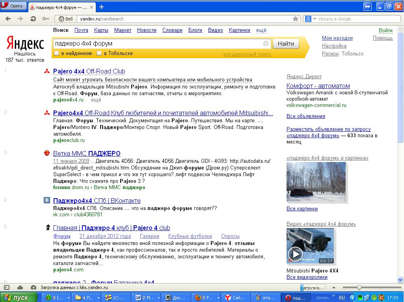Expand the 'ещё' services menu

pyautogui.click(x=261, y=30)
